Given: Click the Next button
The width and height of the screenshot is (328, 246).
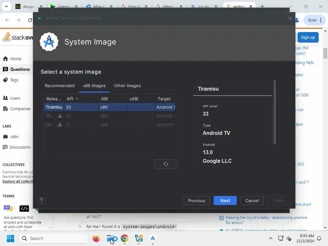Looking at the screenshot, I should [x=225, y=201].
